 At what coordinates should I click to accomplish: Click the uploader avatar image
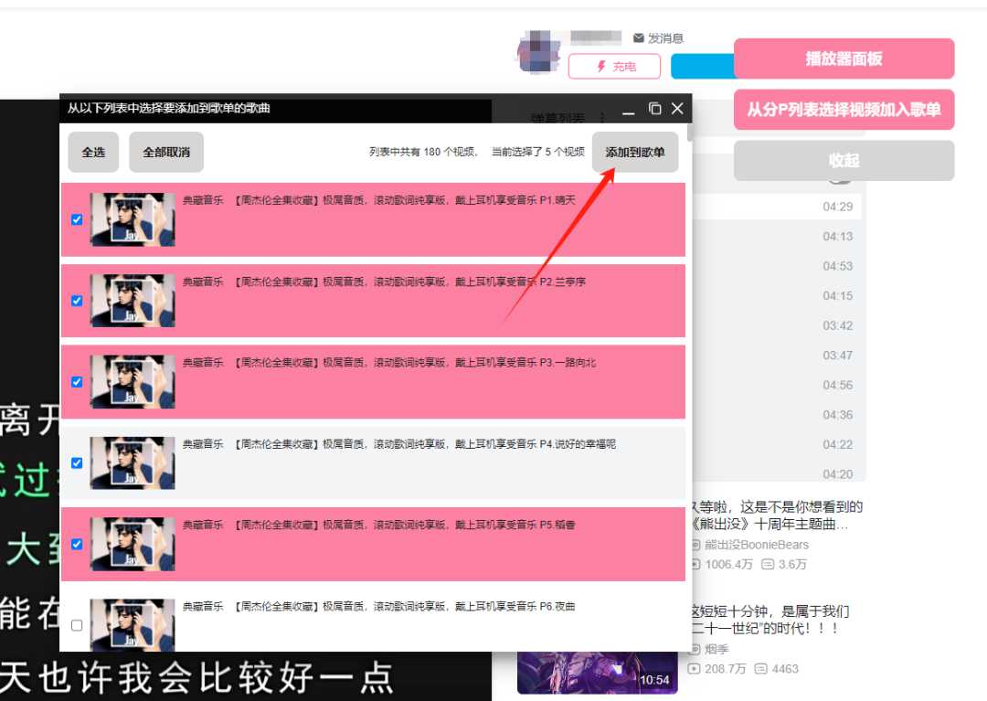539,52
